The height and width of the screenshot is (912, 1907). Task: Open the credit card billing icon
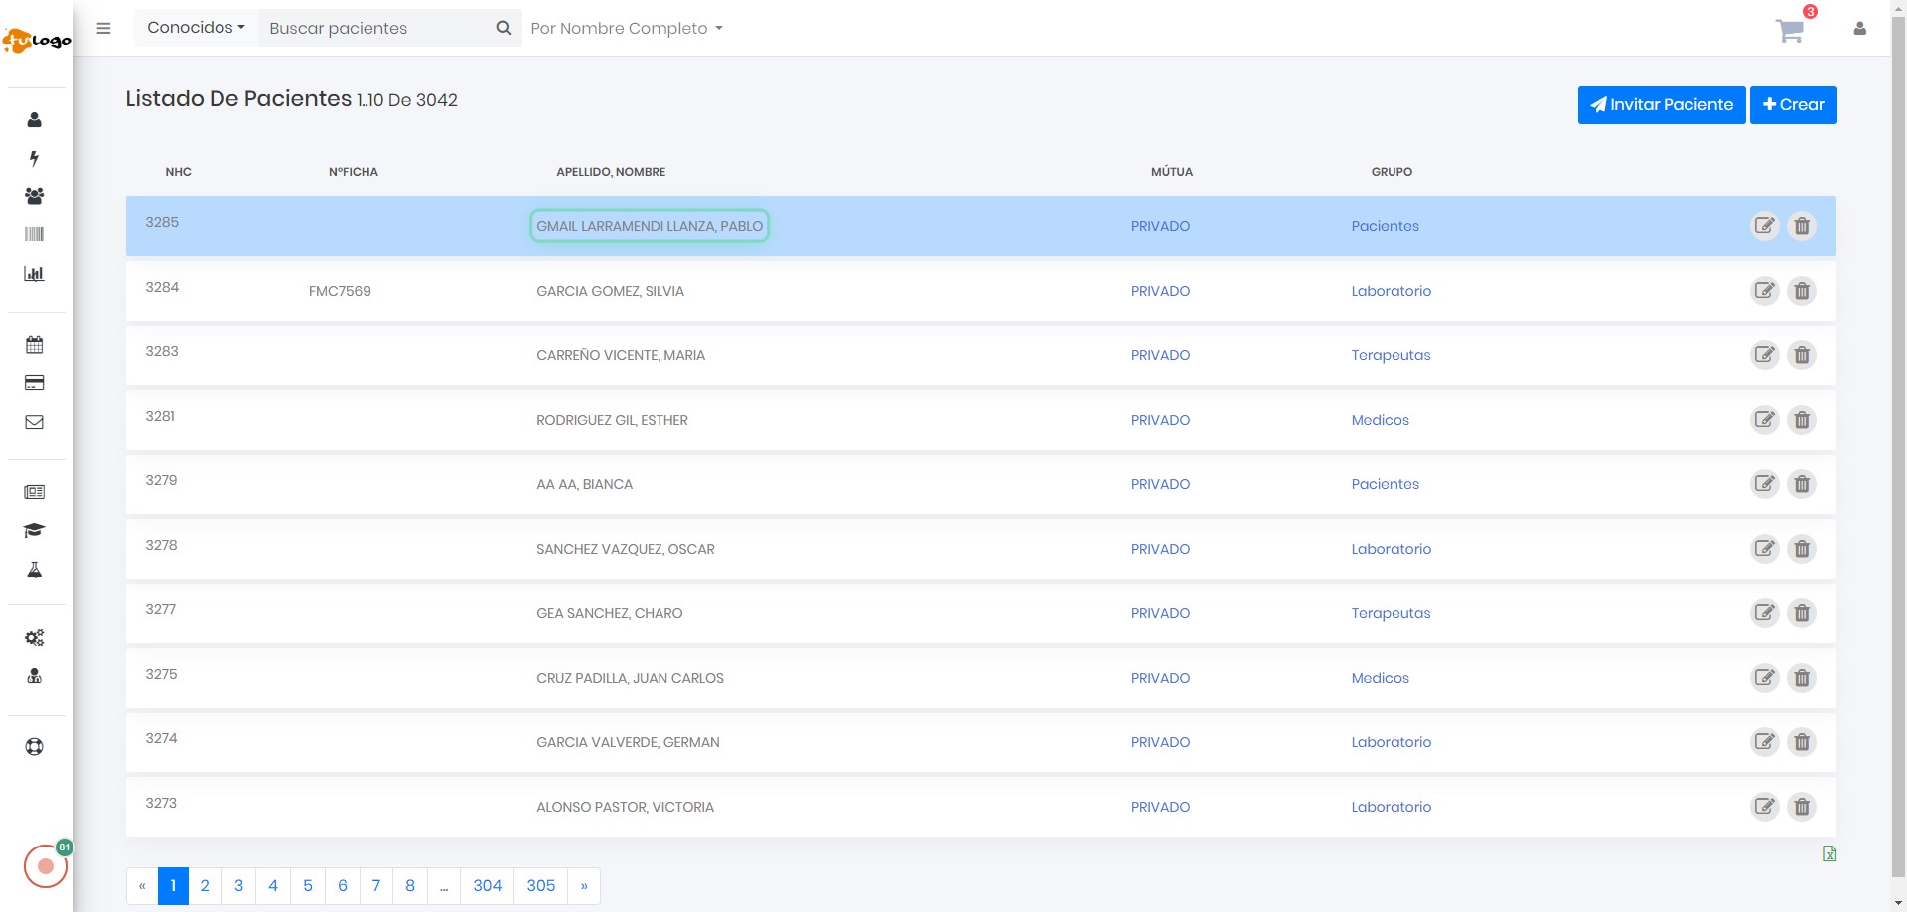(x=34, y=383)
